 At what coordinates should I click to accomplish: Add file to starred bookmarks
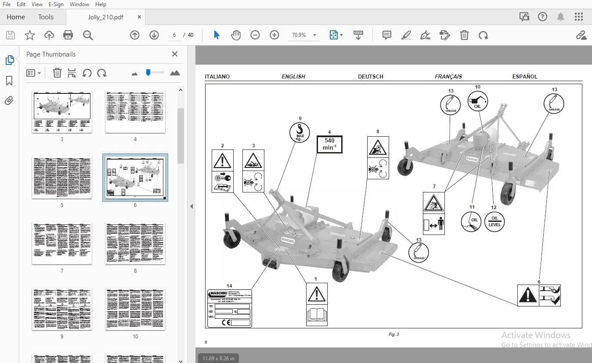29,35
